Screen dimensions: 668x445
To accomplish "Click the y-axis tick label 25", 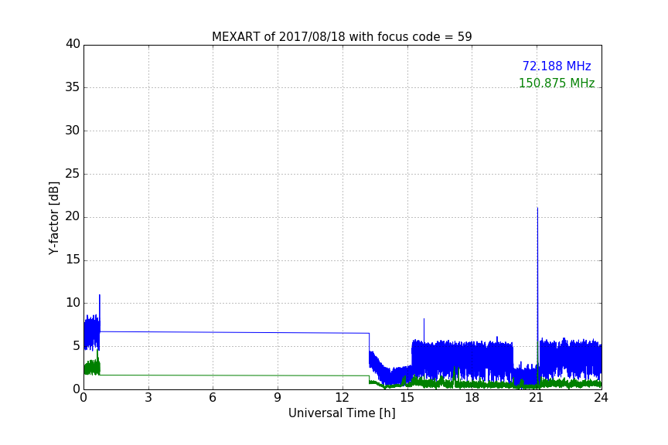I will pyautogui.click(x=73, y=173).
